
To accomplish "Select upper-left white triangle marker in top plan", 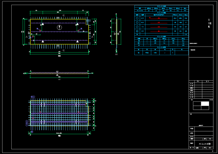I will (43, 24).
